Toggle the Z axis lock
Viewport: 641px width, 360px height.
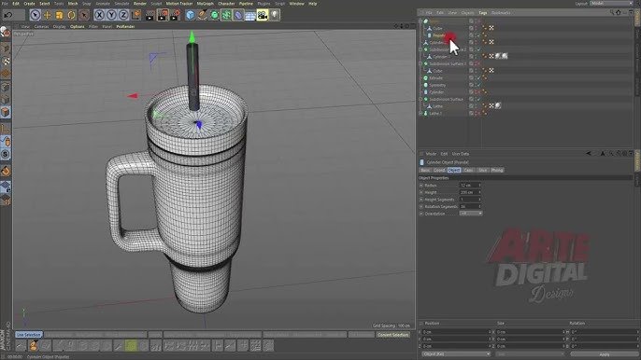123,16
